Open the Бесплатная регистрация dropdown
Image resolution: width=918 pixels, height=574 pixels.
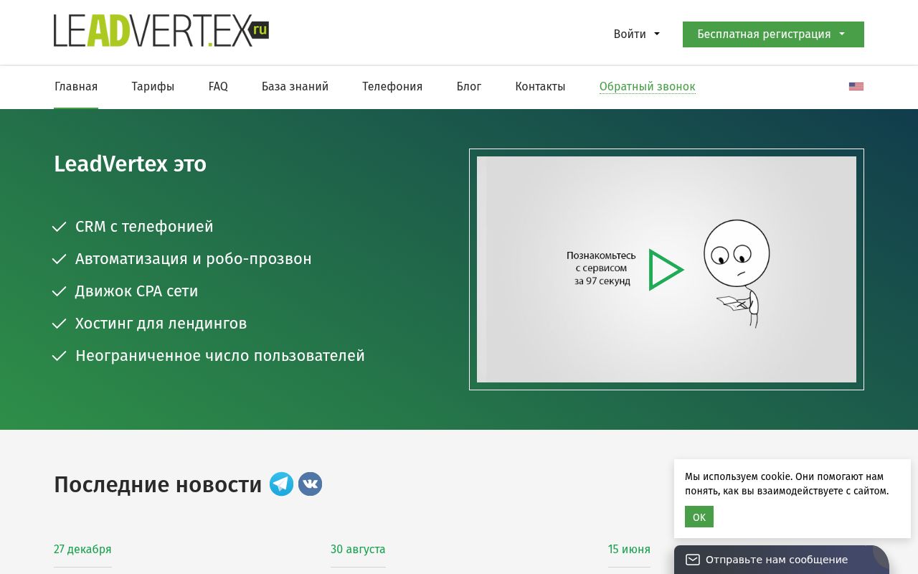772,34
